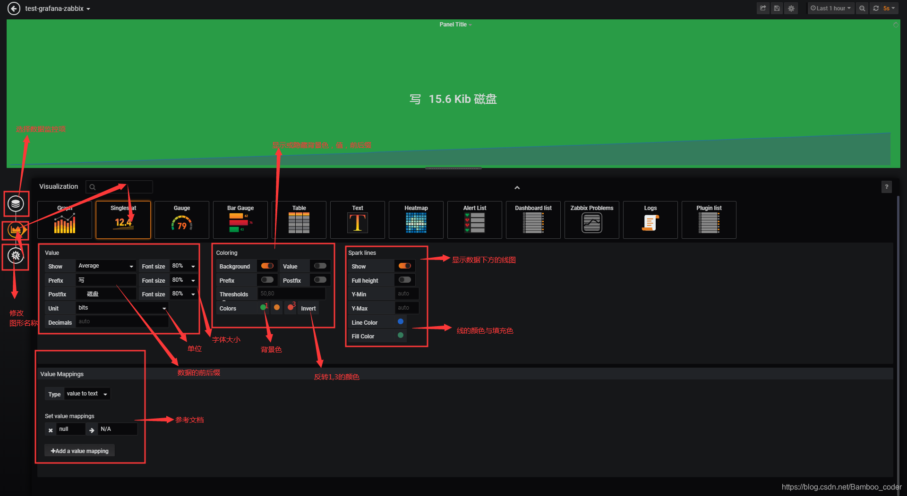The height and width of the screenshot is (496, 907).
Task: Open the Panel Title menu
Action: 455,25
